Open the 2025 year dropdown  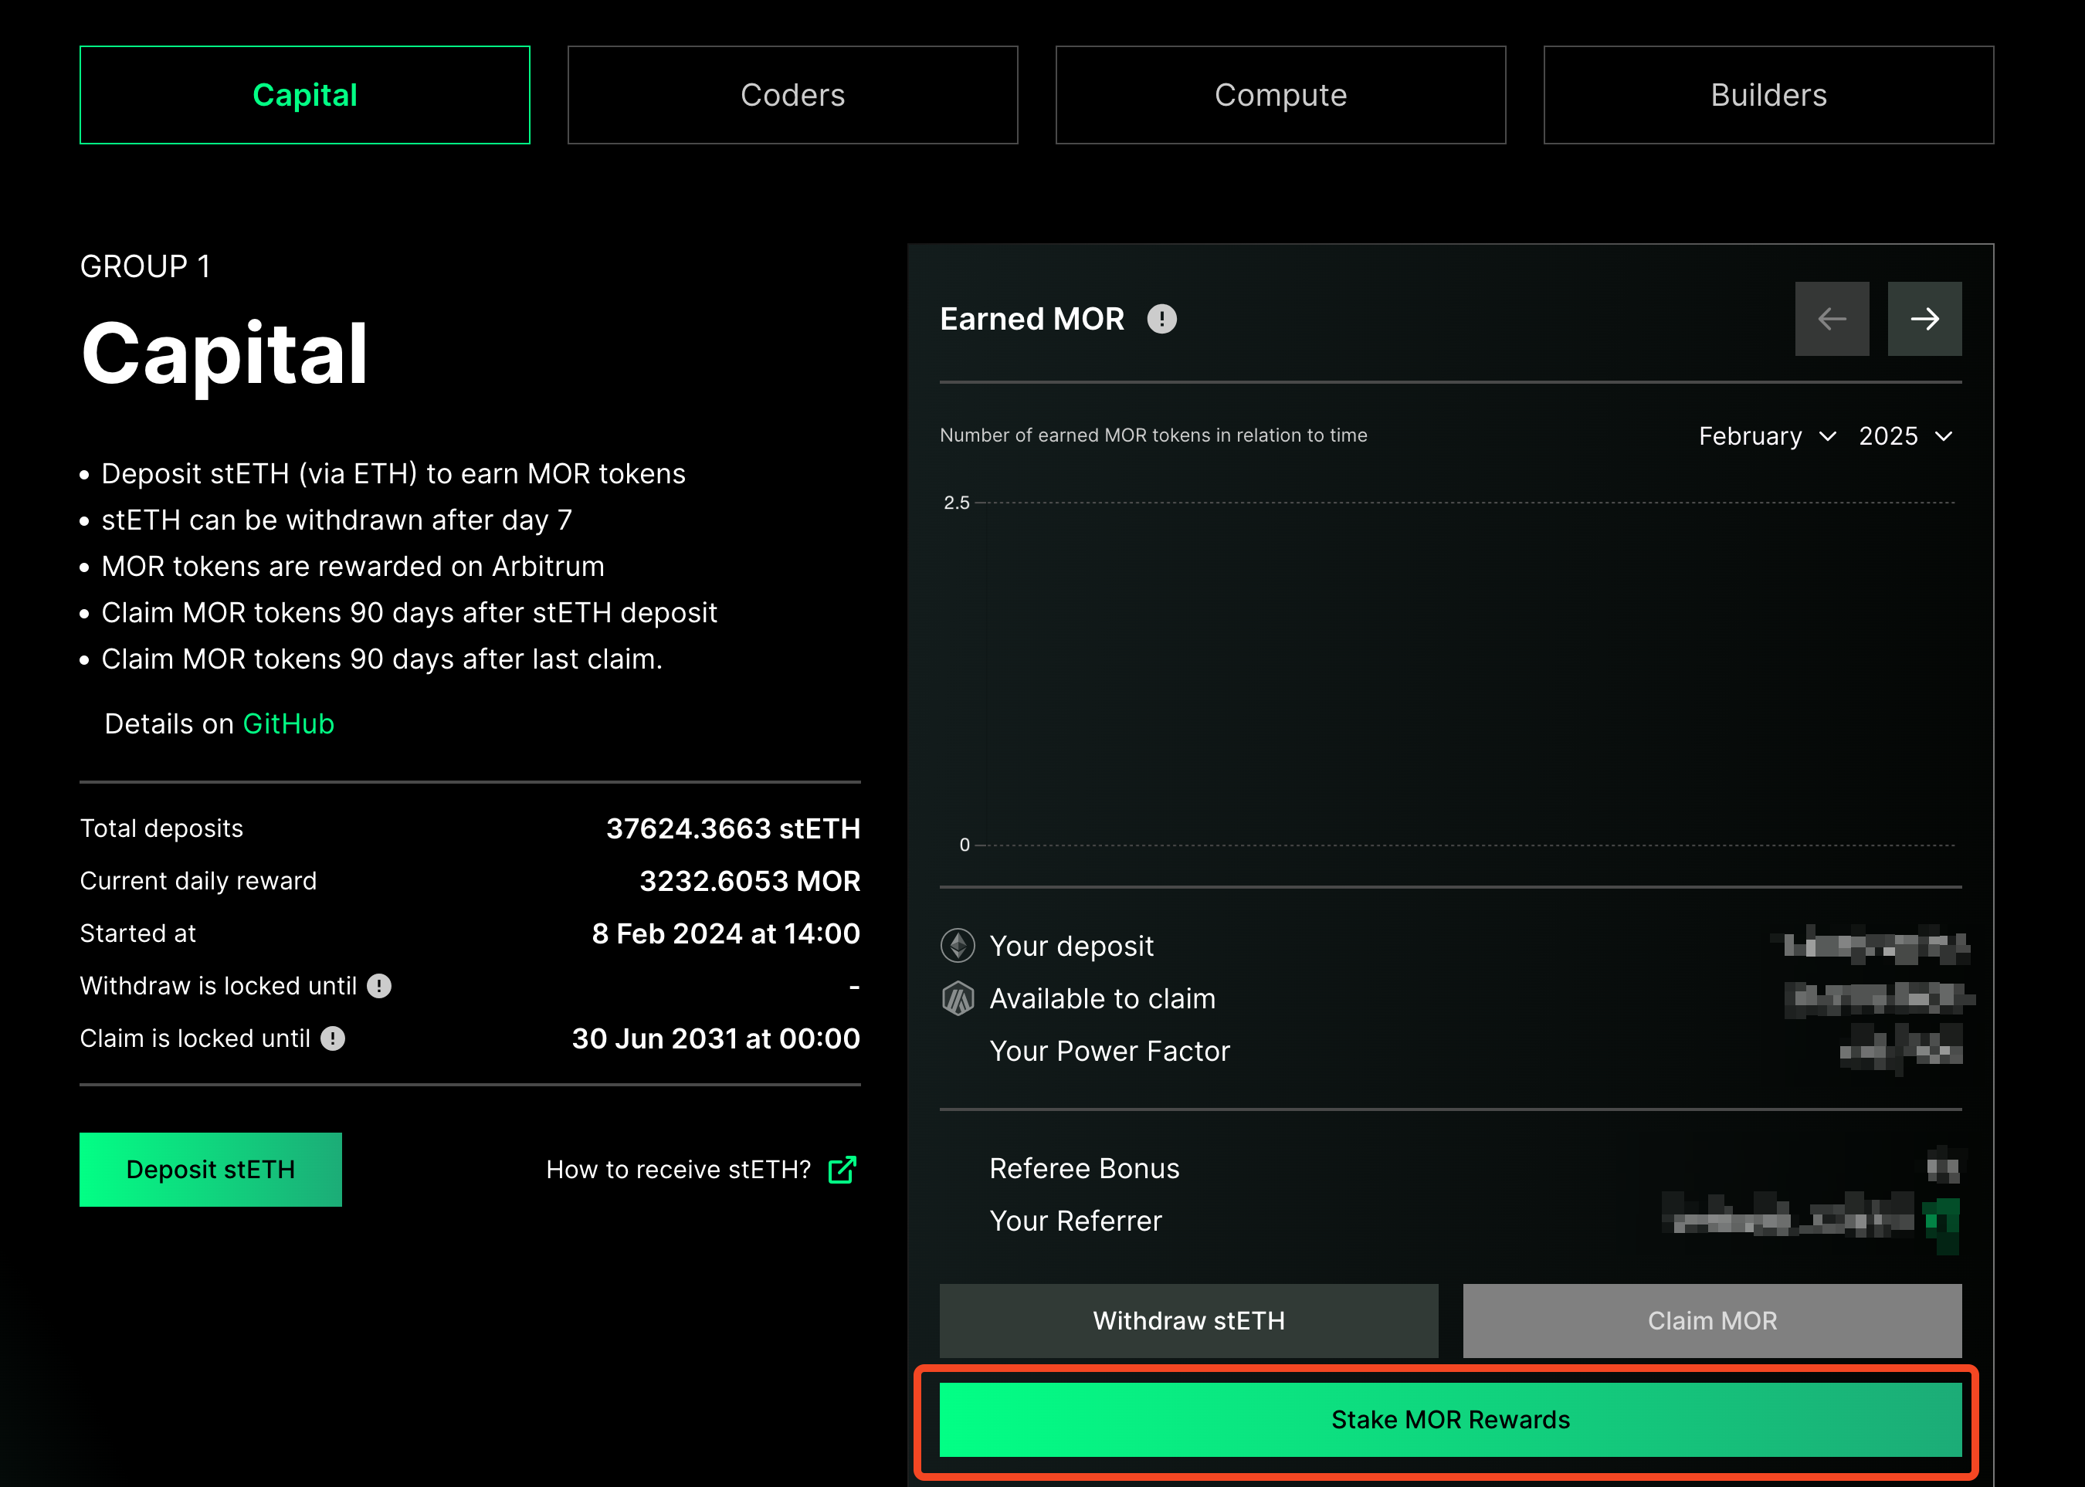click(1904, 436)
